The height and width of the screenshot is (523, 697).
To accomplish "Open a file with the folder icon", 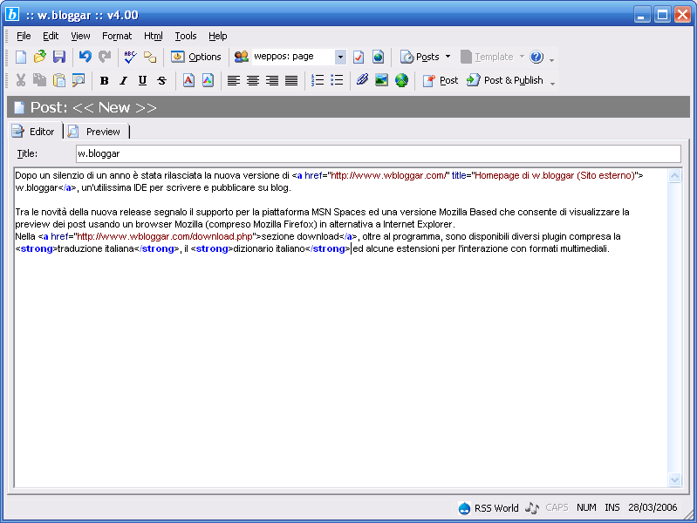I will 40,57.
